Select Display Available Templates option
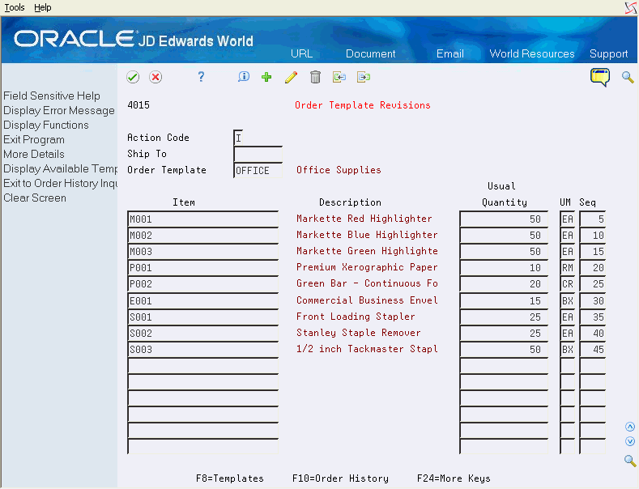 click(60, 168)
